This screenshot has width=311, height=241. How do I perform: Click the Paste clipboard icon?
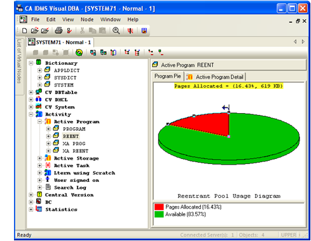coord(102,31)
